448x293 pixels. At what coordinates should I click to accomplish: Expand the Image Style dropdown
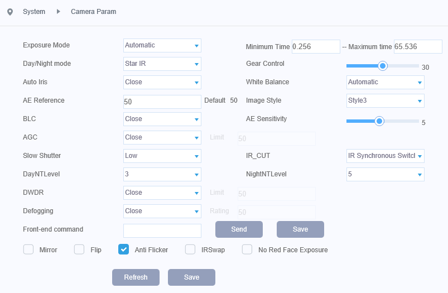click(x=385, y=101)
